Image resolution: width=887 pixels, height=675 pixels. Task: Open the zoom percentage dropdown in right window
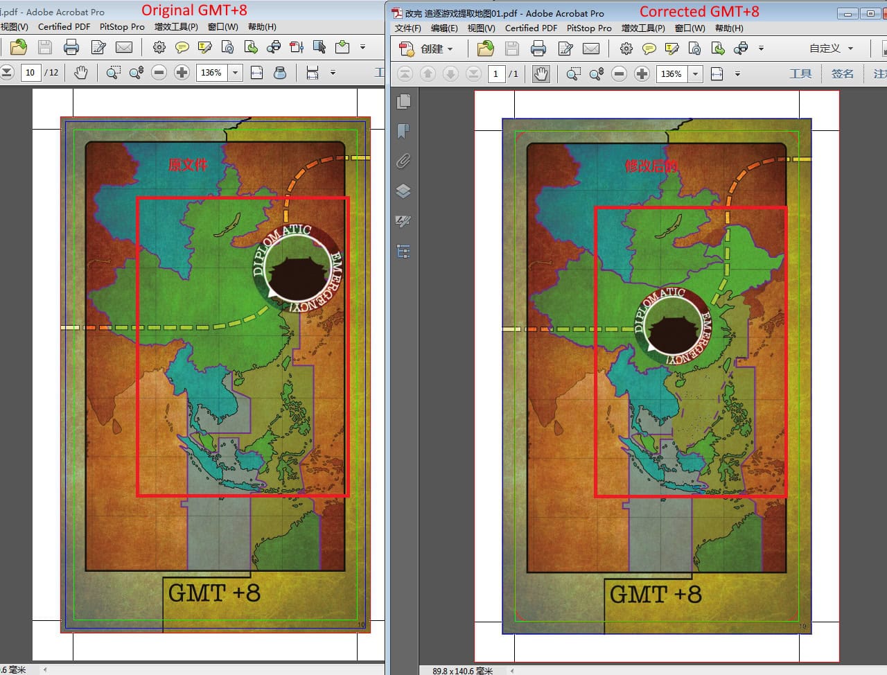[696, 73]
